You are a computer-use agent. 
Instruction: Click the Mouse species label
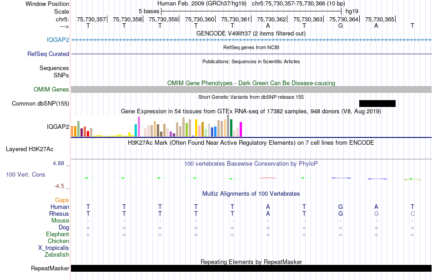point(60,221)
